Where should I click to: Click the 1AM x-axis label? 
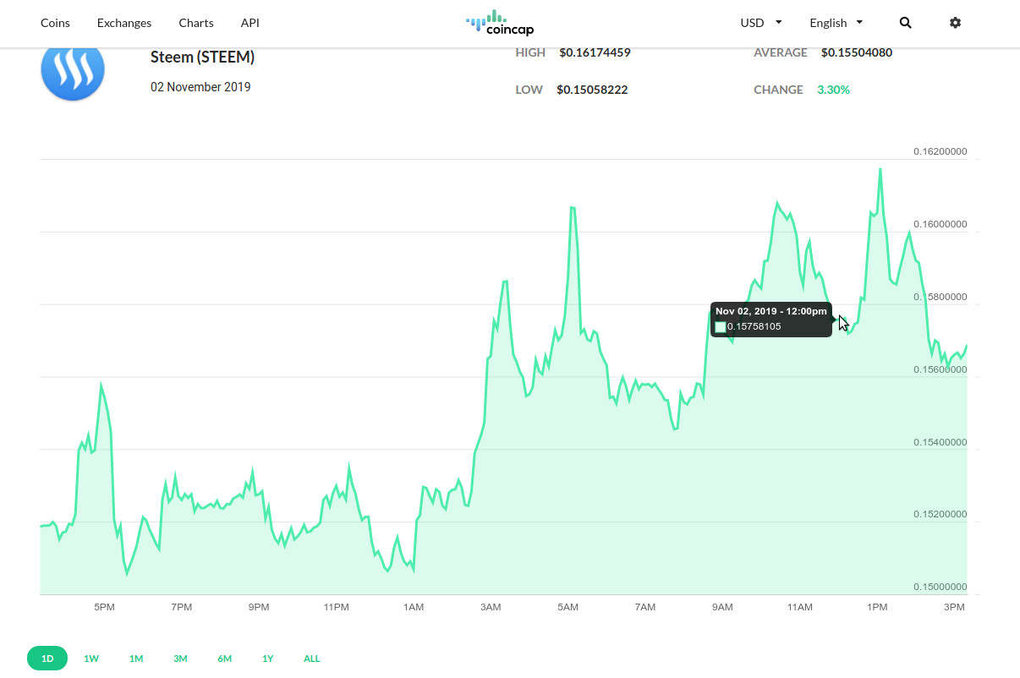tap(414, 607)
